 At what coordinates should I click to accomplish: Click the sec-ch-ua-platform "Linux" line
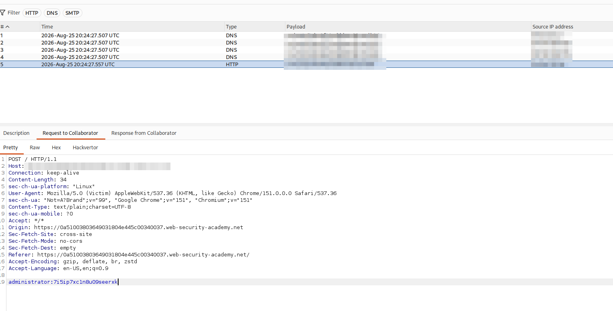click(52, 186)
